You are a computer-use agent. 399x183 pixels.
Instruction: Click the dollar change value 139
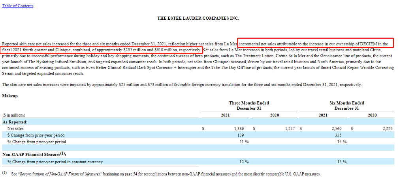(x=241, y=135)
